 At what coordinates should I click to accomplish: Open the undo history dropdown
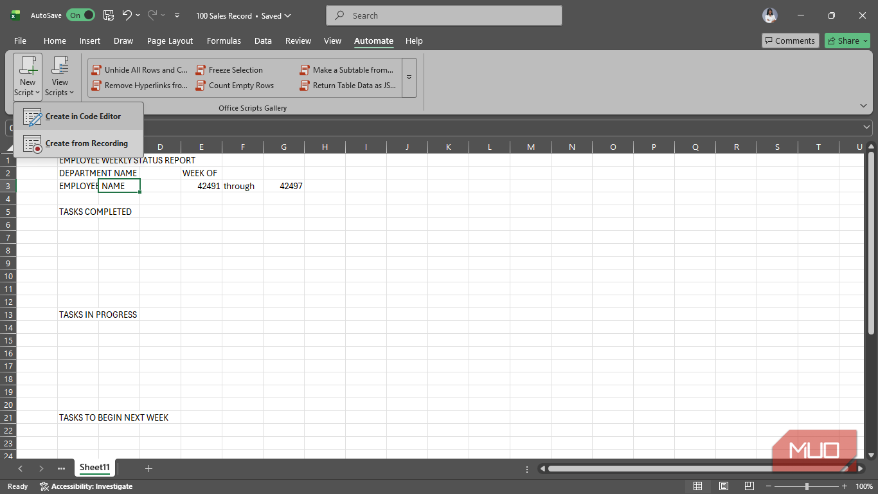[x=138, y=15]
